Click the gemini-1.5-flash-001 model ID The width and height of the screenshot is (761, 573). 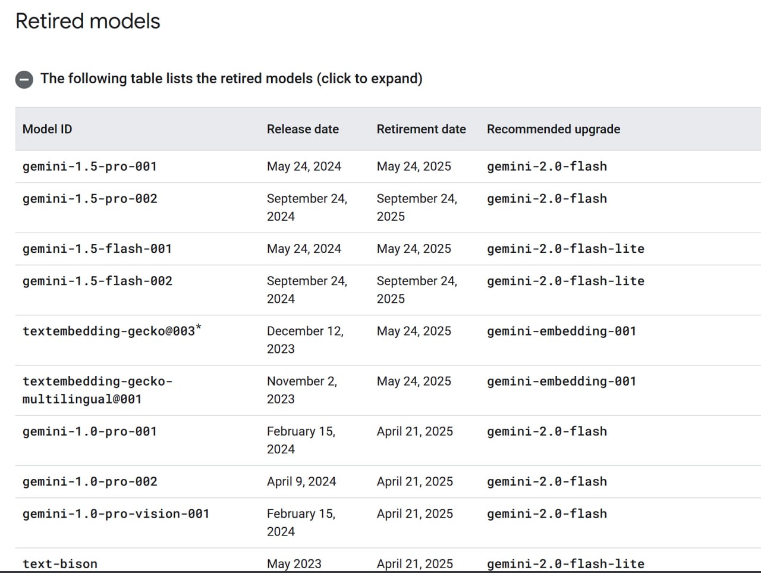97,249
